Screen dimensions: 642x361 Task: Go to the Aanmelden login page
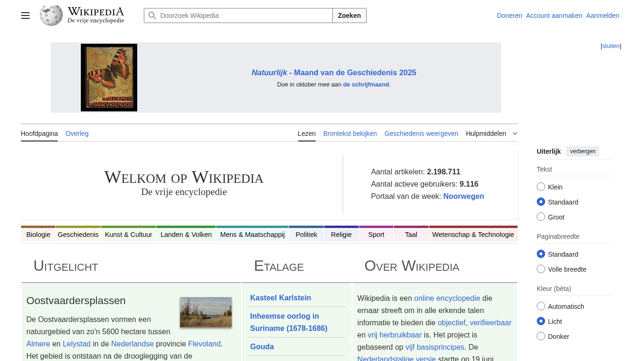pos(603,16)
